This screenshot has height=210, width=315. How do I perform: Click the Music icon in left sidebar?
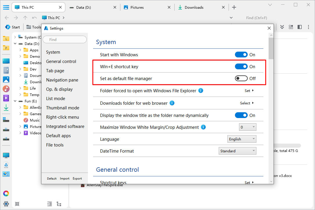point(6,89)
